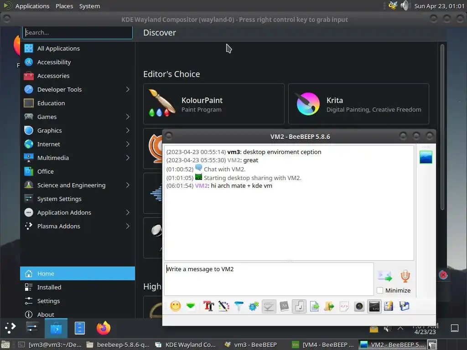
Task: Expand the KDE system tray hidden icons arrow
Action: (400, 328)
